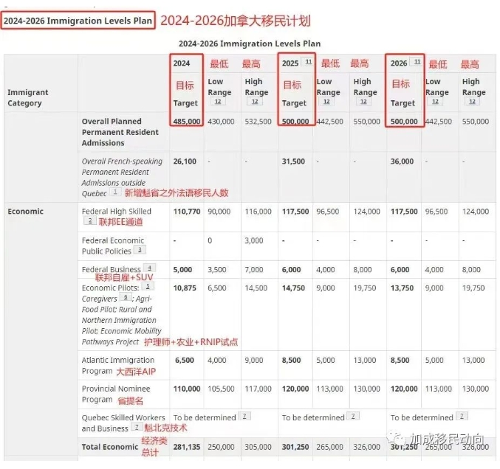The width and height of the screenshot is (500, 469).
Task: Click the 31,500 French-speaking target
Action: pyautogui.click(x=293, y=161)
